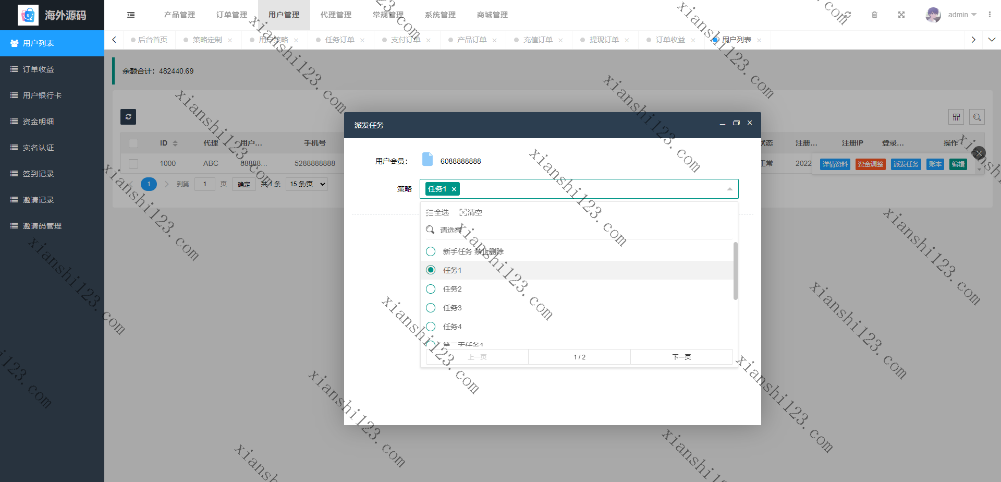1001x482 pixels.
Task: Close the 策略定制 tab
Action: coord(230,40)
